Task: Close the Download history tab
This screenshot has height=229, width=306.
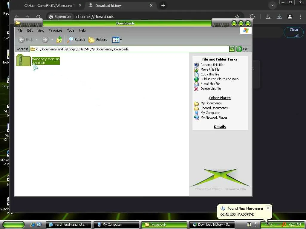Action: click(x=151, y=5)
